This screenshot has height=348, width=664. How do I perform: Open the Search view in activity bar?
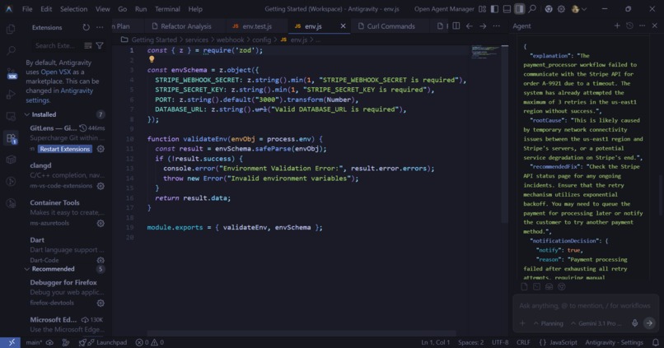tap(11, 51)
